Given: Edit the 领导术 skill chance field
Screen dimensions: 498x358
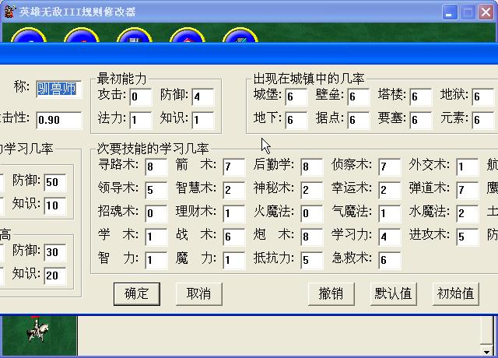Looking at the screenshot, I should [x=156, y=190].
